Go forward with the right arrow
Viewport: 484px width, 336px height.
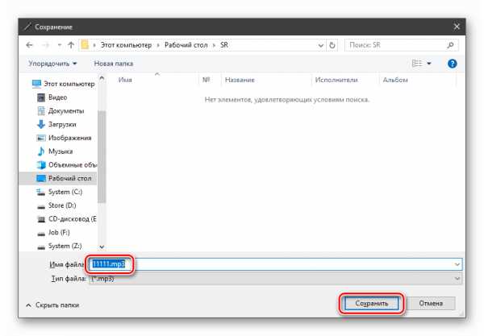pyautogui.click(x=46, y=45)
